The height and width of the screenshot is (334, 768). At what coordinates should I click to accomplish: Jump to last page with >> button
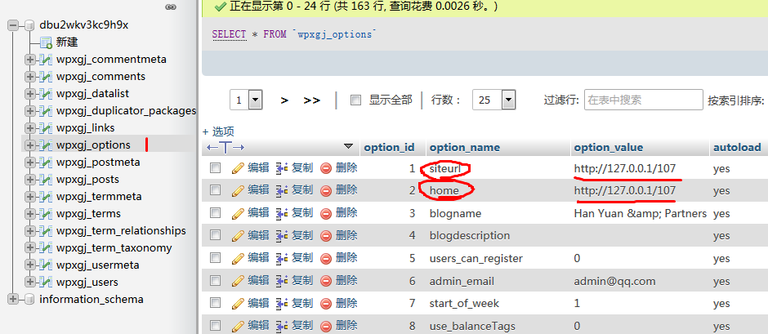tap(311, 100)
